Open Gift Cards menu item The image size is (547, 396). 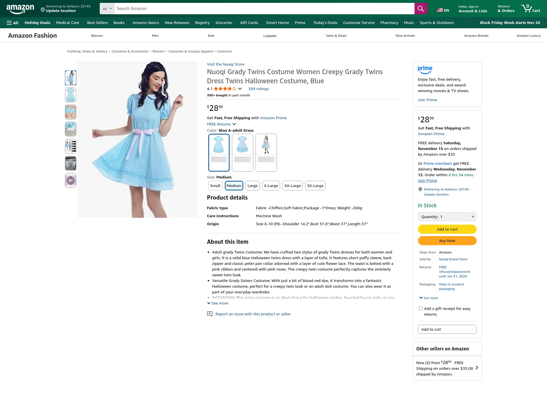tap(249, 23)
